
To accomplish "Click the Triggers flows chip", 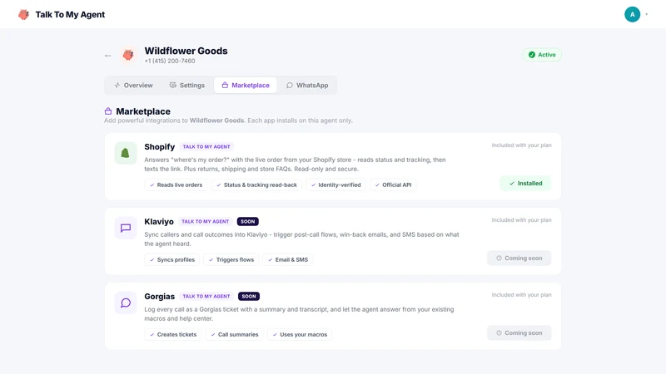I will [231, 259].
